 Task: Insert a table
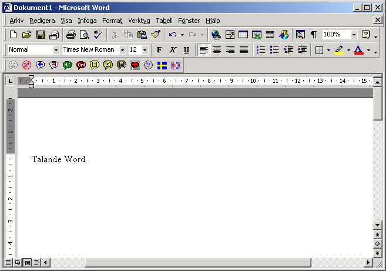243,35
